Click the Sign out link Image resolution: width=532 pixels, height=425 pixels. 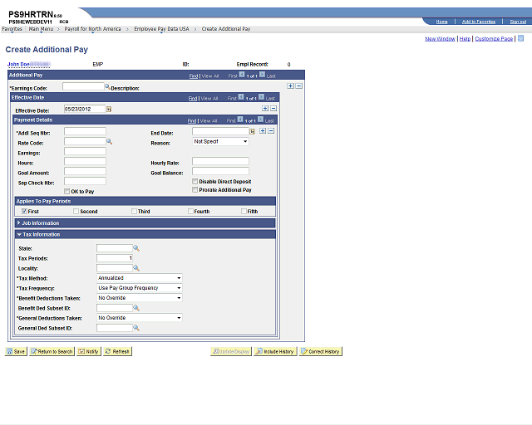(x=518, y=22)
